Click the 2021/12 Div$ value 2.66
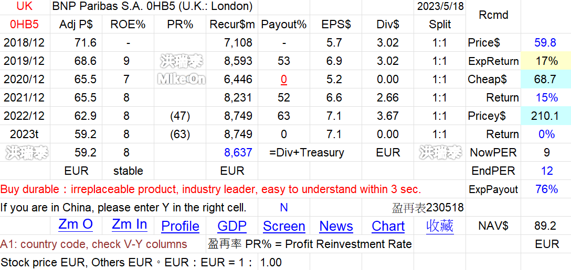 [x=388, y=98]
